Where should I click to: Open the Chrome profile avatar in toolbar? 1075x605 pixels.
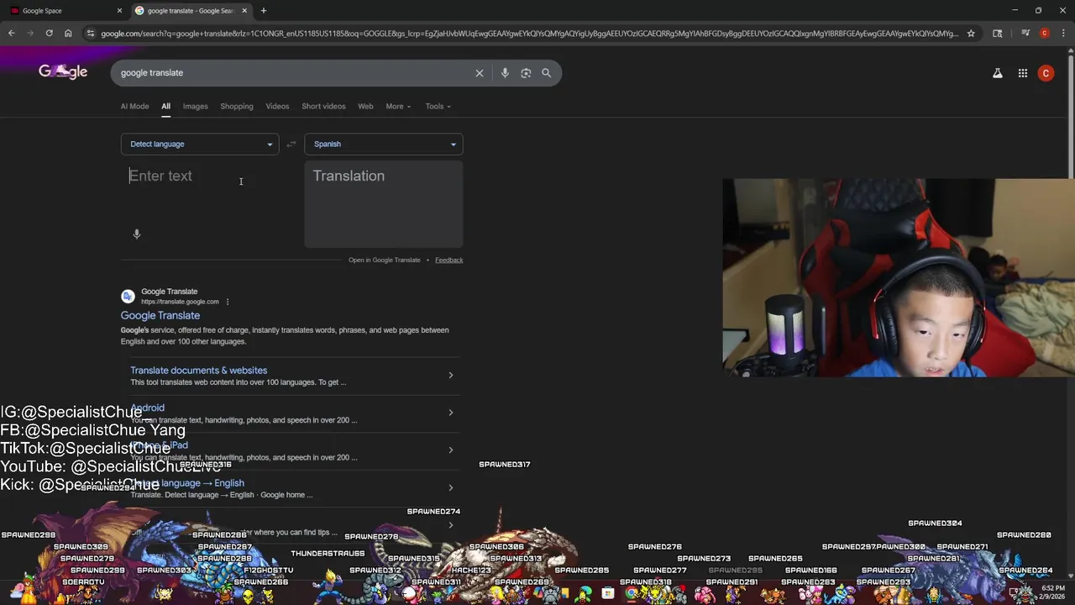1044,34
